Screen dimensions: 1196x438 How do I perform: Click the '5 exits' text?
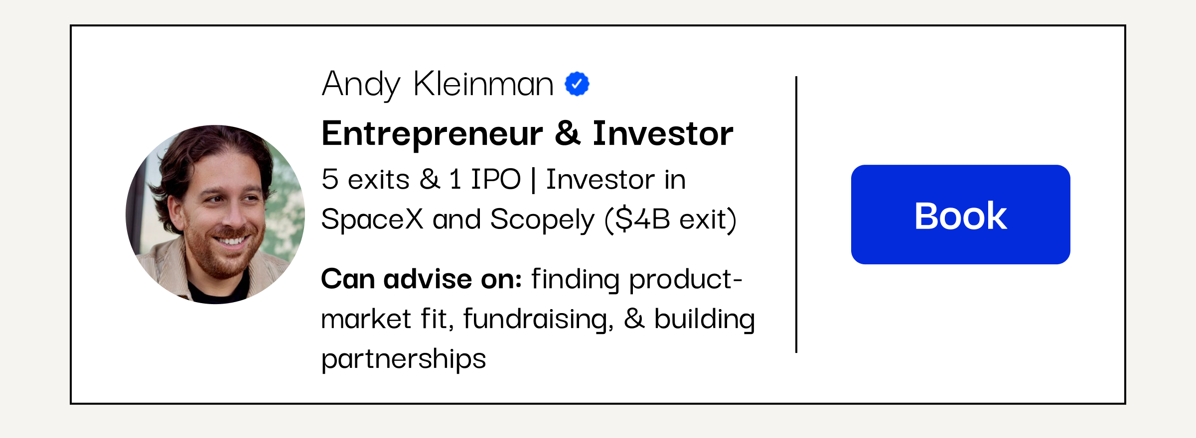click(365, 179)
